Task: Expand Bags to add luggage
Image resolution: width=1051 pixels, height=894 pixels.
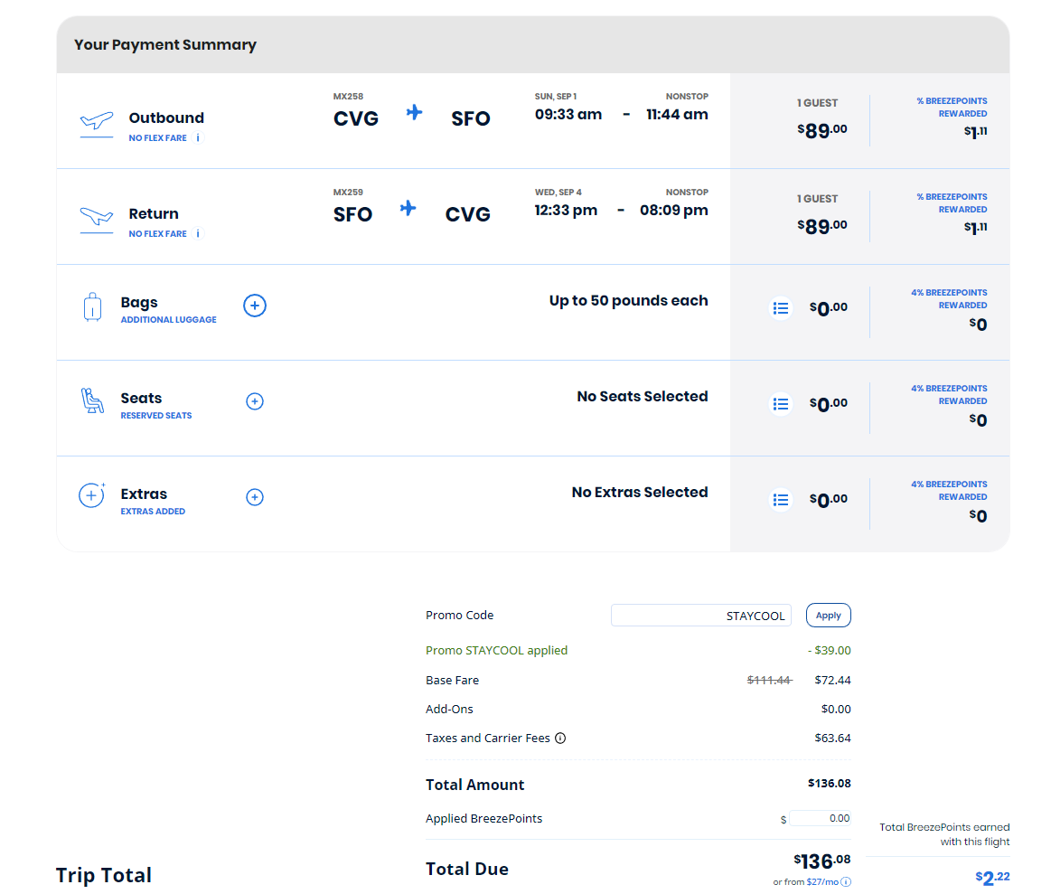Action: pyautogui.click(x=255, y=306)
